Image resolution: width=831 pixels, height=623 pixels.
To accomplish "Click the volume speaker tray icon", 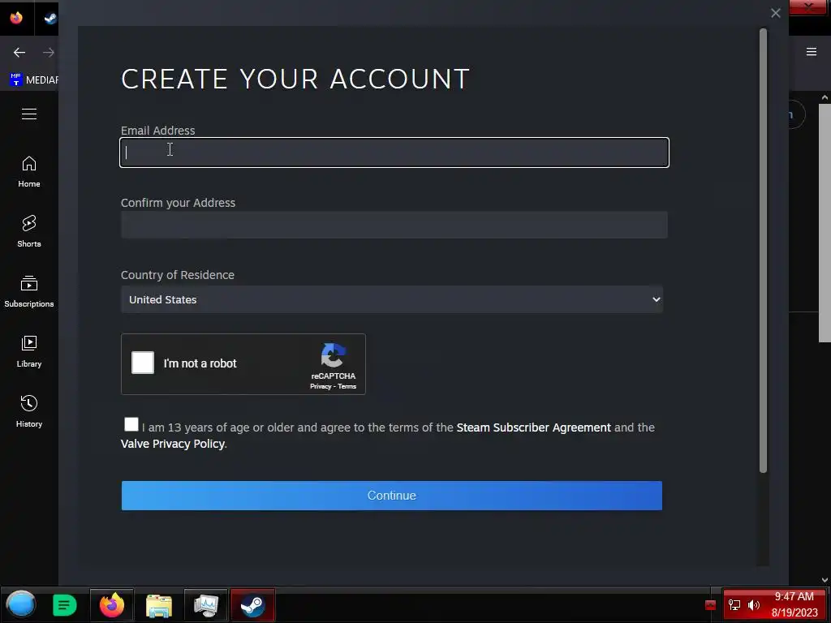I will tap(754, 605).
